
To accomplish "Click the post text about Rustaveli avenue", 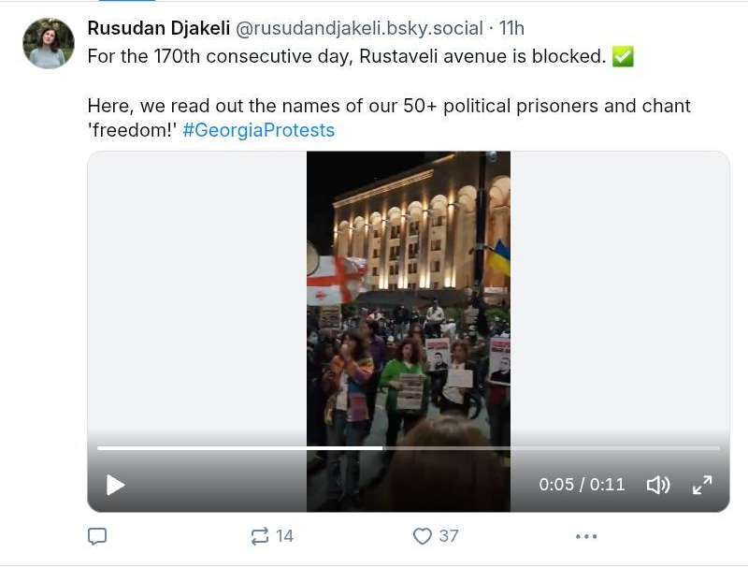I will click(x=346, y=56).
